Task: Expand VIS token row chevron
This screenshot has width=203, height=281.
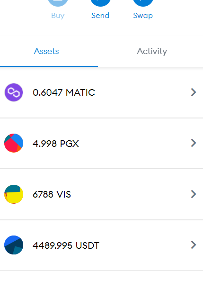Action: click(x=194, y=194)
